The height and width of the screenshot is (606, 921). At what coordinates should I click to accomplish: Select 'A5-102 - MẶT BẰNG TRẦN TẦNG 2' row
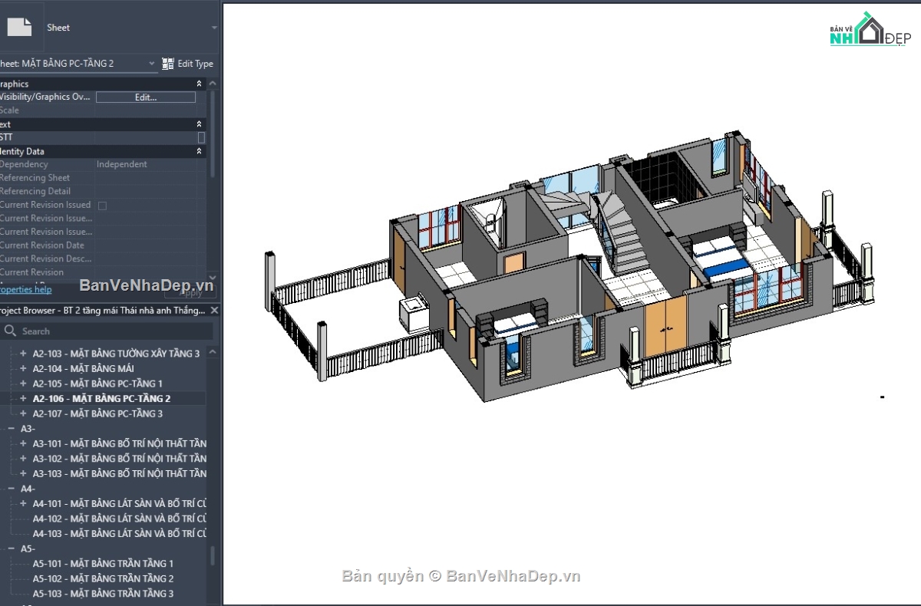pos(103,578)
